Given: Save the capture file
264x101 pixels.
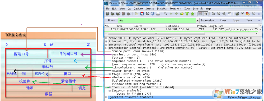Looking at the screenshot, I should [x=142, y=14].
